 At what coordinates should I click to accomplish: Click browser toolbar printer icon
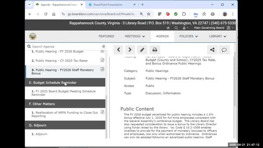(213, 14)
